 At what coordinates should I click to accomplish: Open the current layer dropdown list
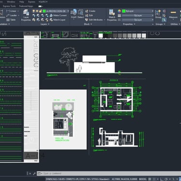[x=68, y=11]
